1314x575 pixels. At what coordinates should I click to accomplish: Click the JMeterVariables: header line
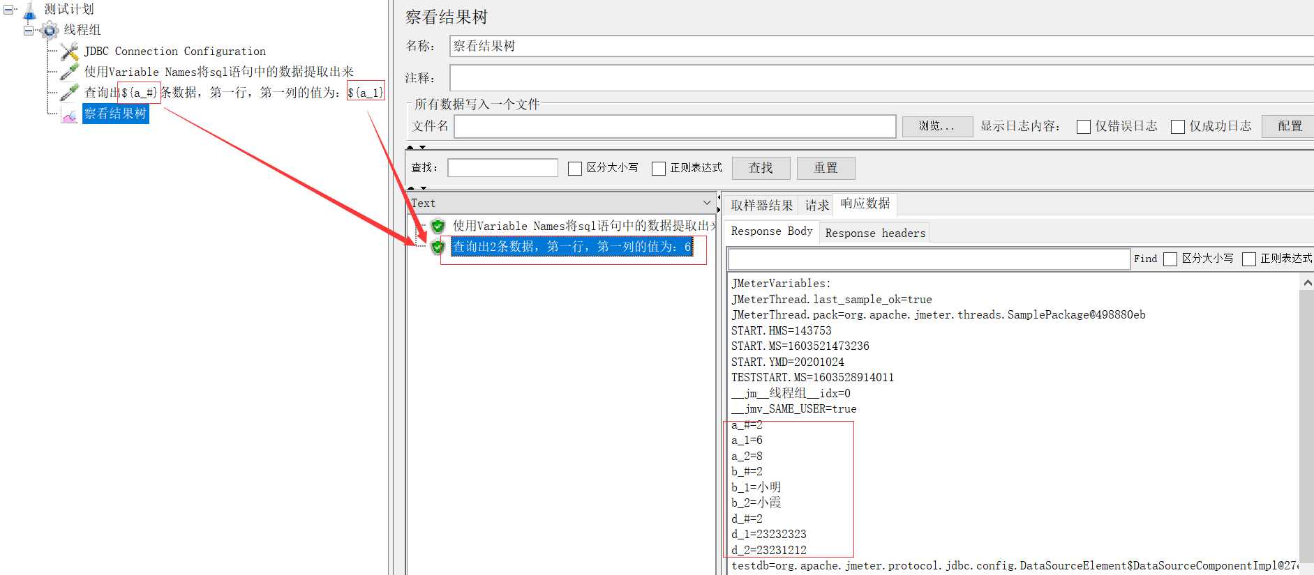pyautogui.click(x=781, y=283)
